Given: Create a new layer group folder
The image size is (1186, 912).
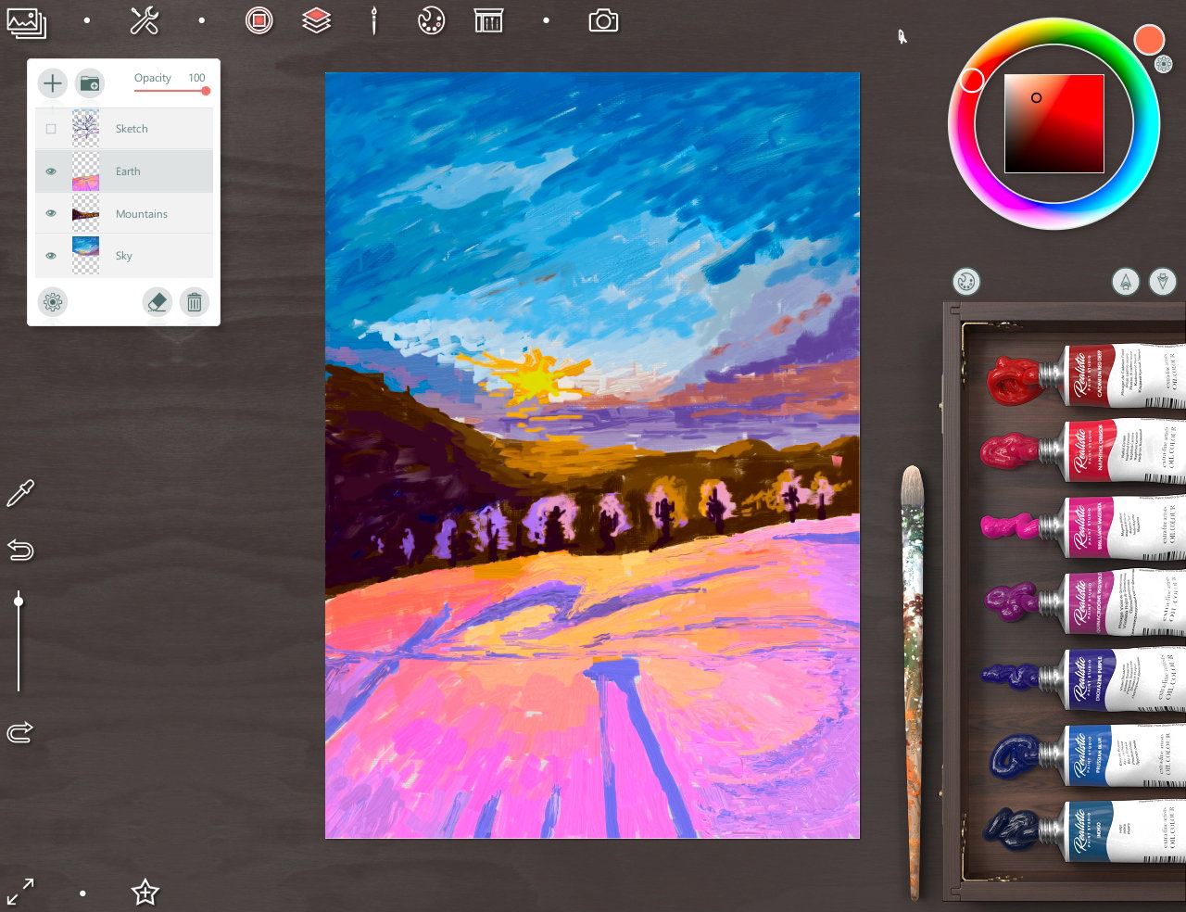Looking at the screenshot, I should coord(90,83).
